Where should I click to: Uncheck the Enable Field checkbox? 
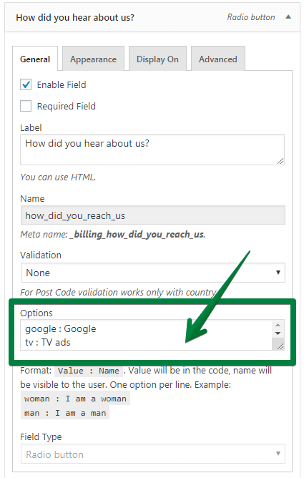26,84
